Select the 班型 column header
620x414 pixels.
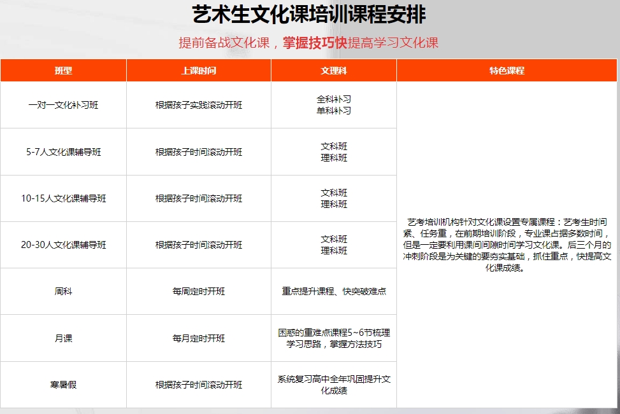[63, 70]
